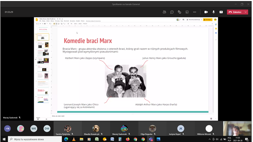Click the share content icon in Teams
Viewport: 253px width, 142px height.
(221, 12)
